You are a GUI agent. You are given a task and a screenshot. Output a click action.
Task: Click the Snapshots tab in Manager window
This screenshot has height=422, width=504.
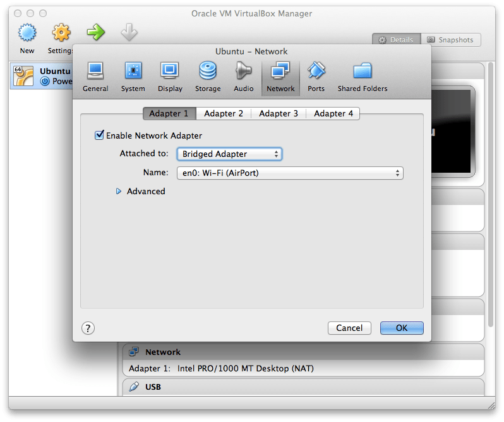point(451,40)
